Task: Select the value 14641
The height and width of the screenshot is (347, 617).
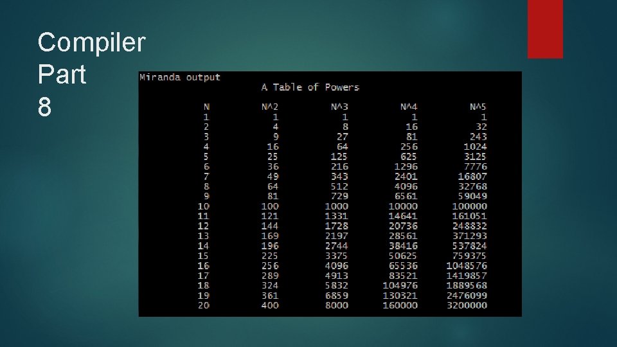Action: [x=403, y=217]
